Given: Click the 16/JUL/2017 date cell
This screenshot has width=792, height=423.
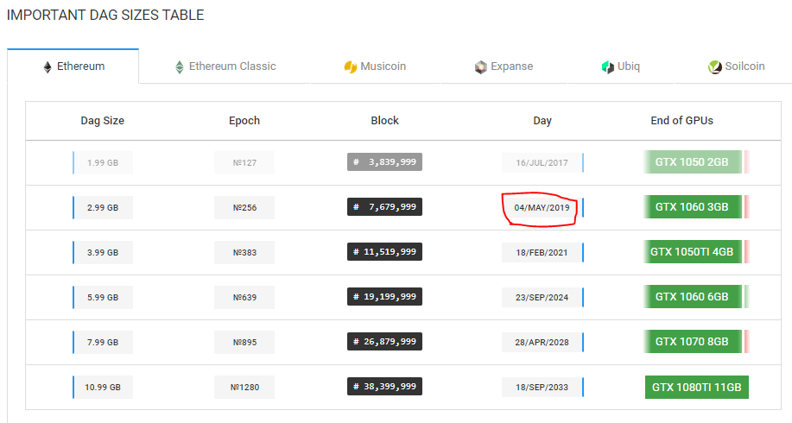Looking at the screenshot, I should pos(542,162).
